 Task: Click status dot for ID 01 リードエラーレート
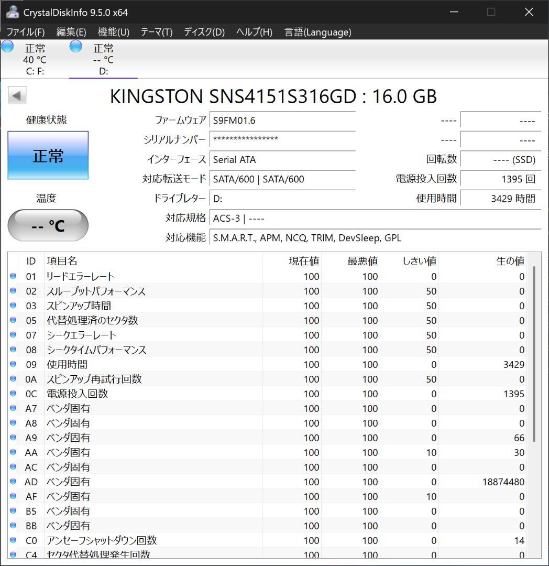pos(13,276)
